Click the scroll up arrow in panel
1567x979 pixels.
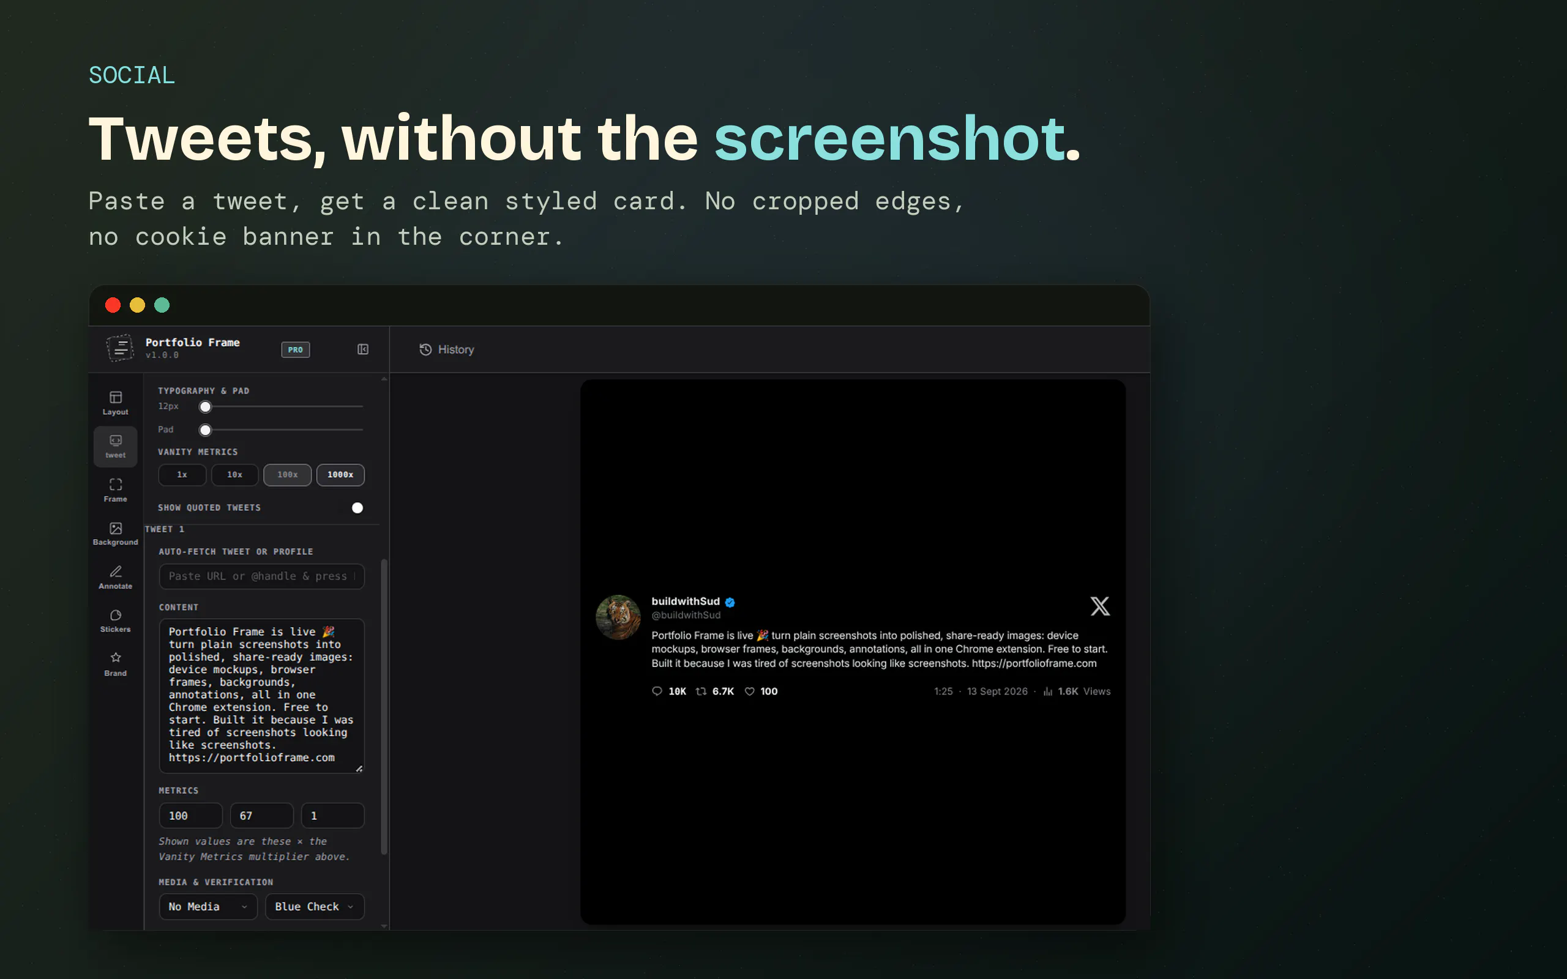[x=384, y=379]
